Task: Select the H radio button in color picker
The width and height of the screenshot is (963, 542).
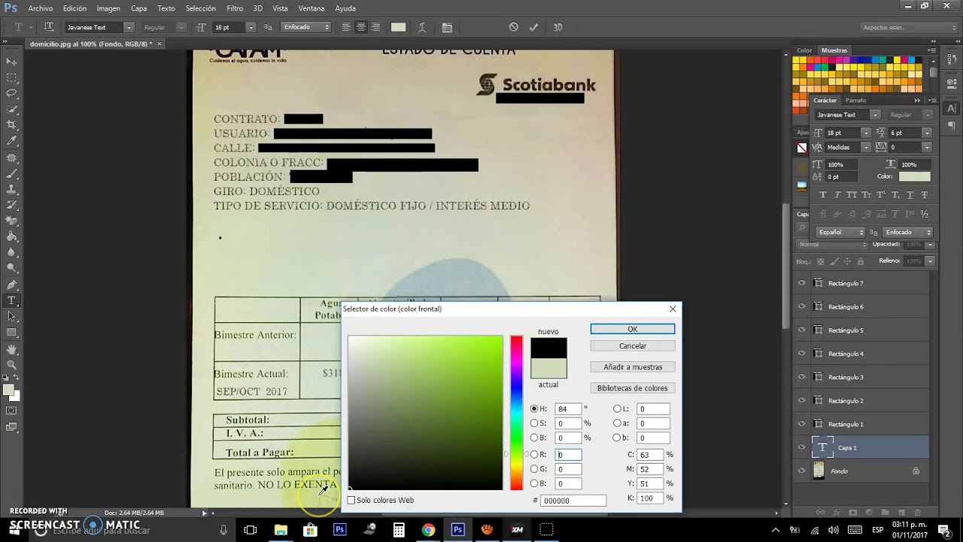Action: [535, 409]
